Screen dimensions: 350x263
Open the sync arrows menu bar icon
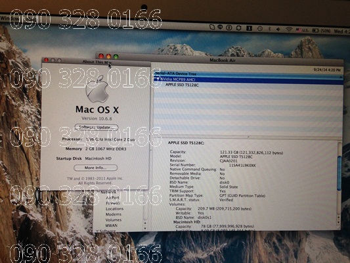coord(238,28)
